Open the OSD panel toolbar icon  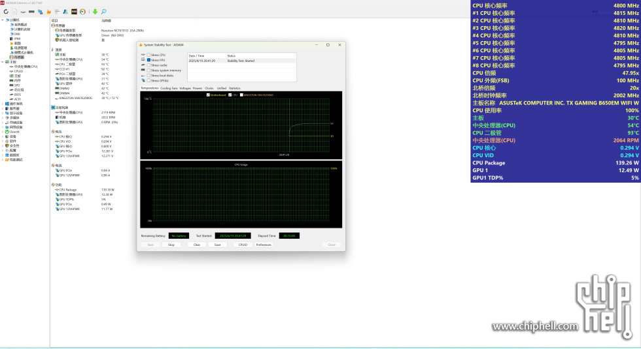pyautogui.click(x=74, y=12)
